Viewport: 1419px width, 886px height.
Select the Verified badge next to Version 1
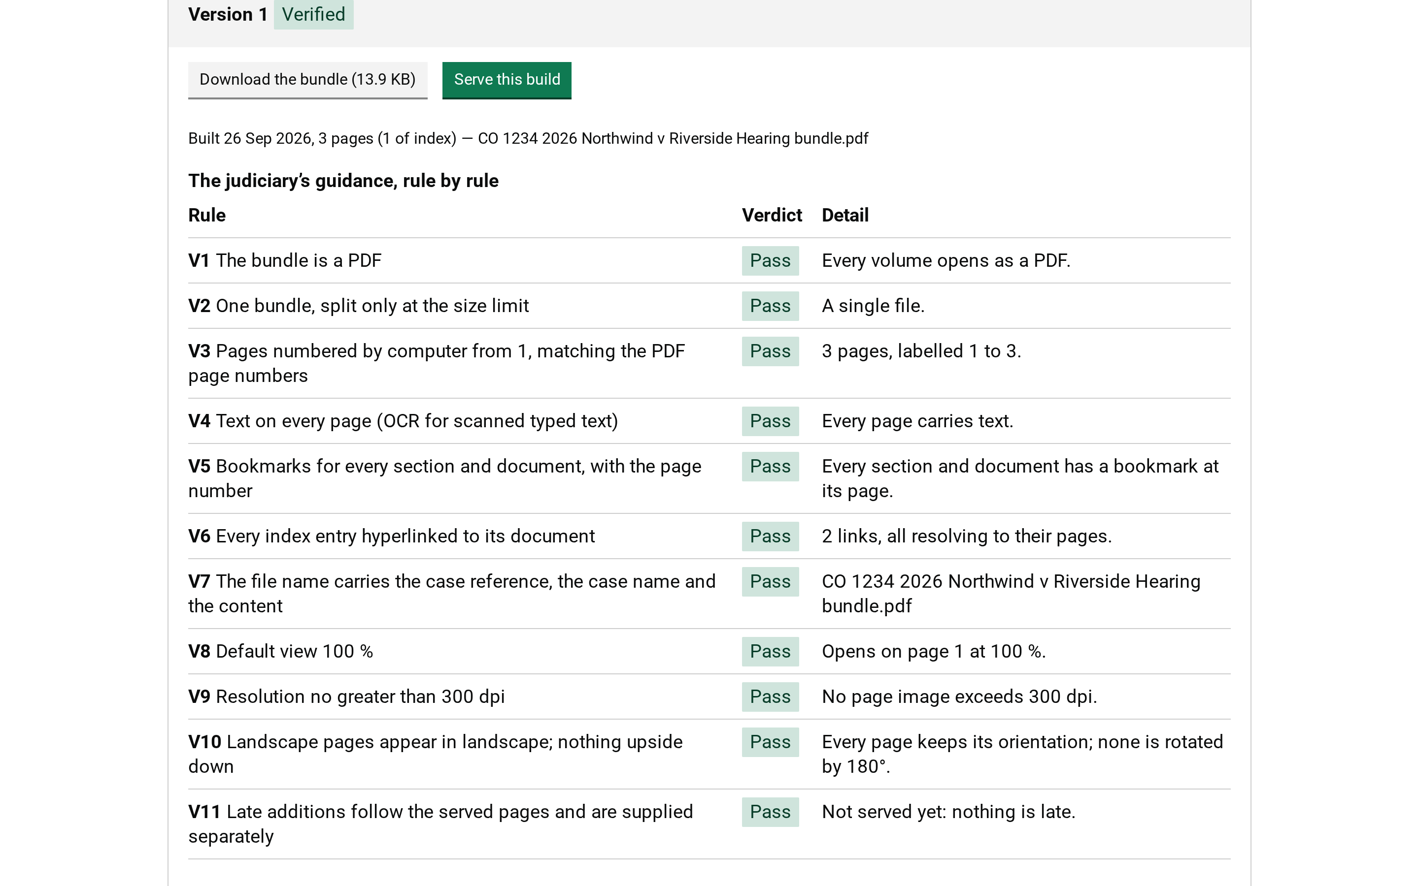(x=314, y=14)
